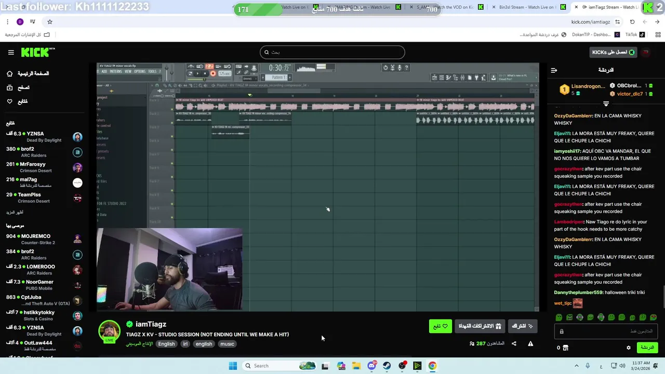The image size is (665, 374).
Task: Click the FL Studio help question icon
Action: [406, 68]
